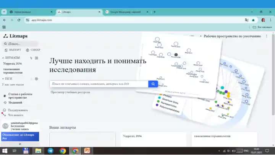Click the sort icon in ЛИТМАПЫ header
The height and width of the screenshot is (155, 275).
click(x=31, y=58)
